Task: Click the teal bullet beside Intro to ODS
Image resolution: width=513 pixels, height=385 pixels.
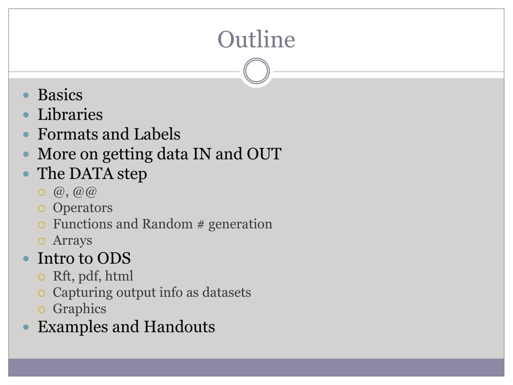Action: pyautogui.click(x=26, y=259)
